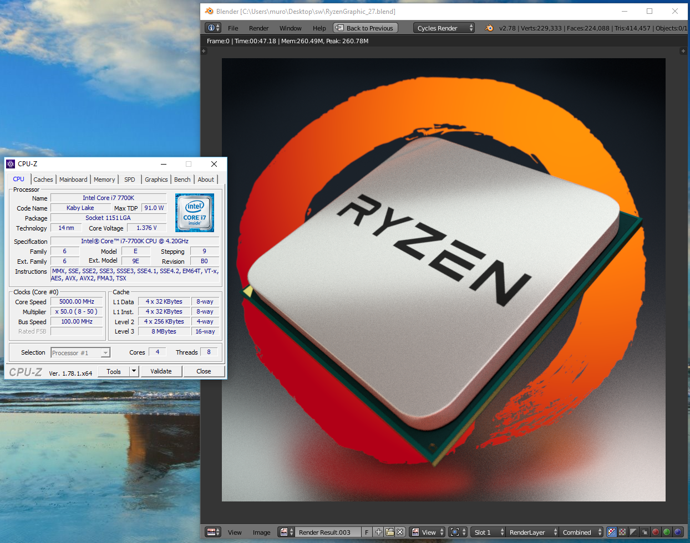This screenshot has width=690, height=543.
Task: Click the Kaby Lake code name value
Action: [80, 208]
